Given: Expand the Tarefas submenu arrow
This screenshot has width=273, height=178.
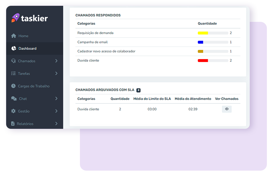Looking at the screenshot, I should point(56,74).
